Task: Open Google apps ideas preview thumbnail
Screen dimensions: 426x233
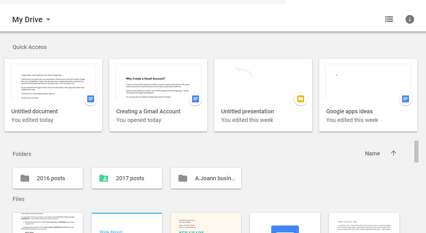Action: (368, 82)
